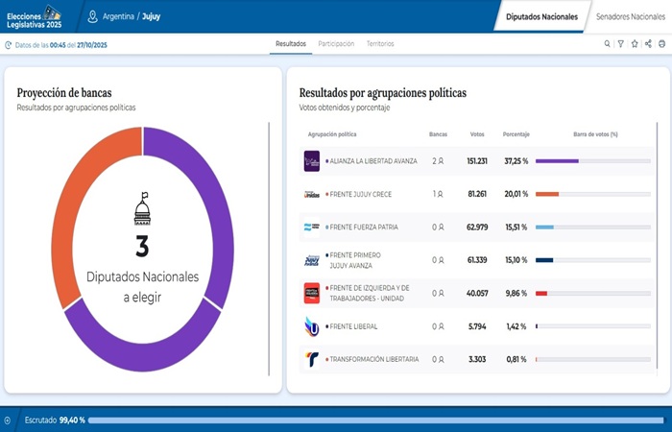Click the Frente Liberal party logo
672x432 pixels.
pyautogui.click(x=313, y=326)
